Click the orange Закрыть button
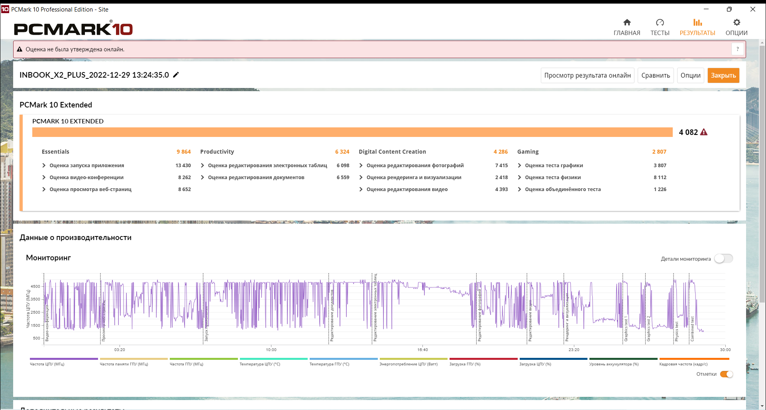 [723, 75]
